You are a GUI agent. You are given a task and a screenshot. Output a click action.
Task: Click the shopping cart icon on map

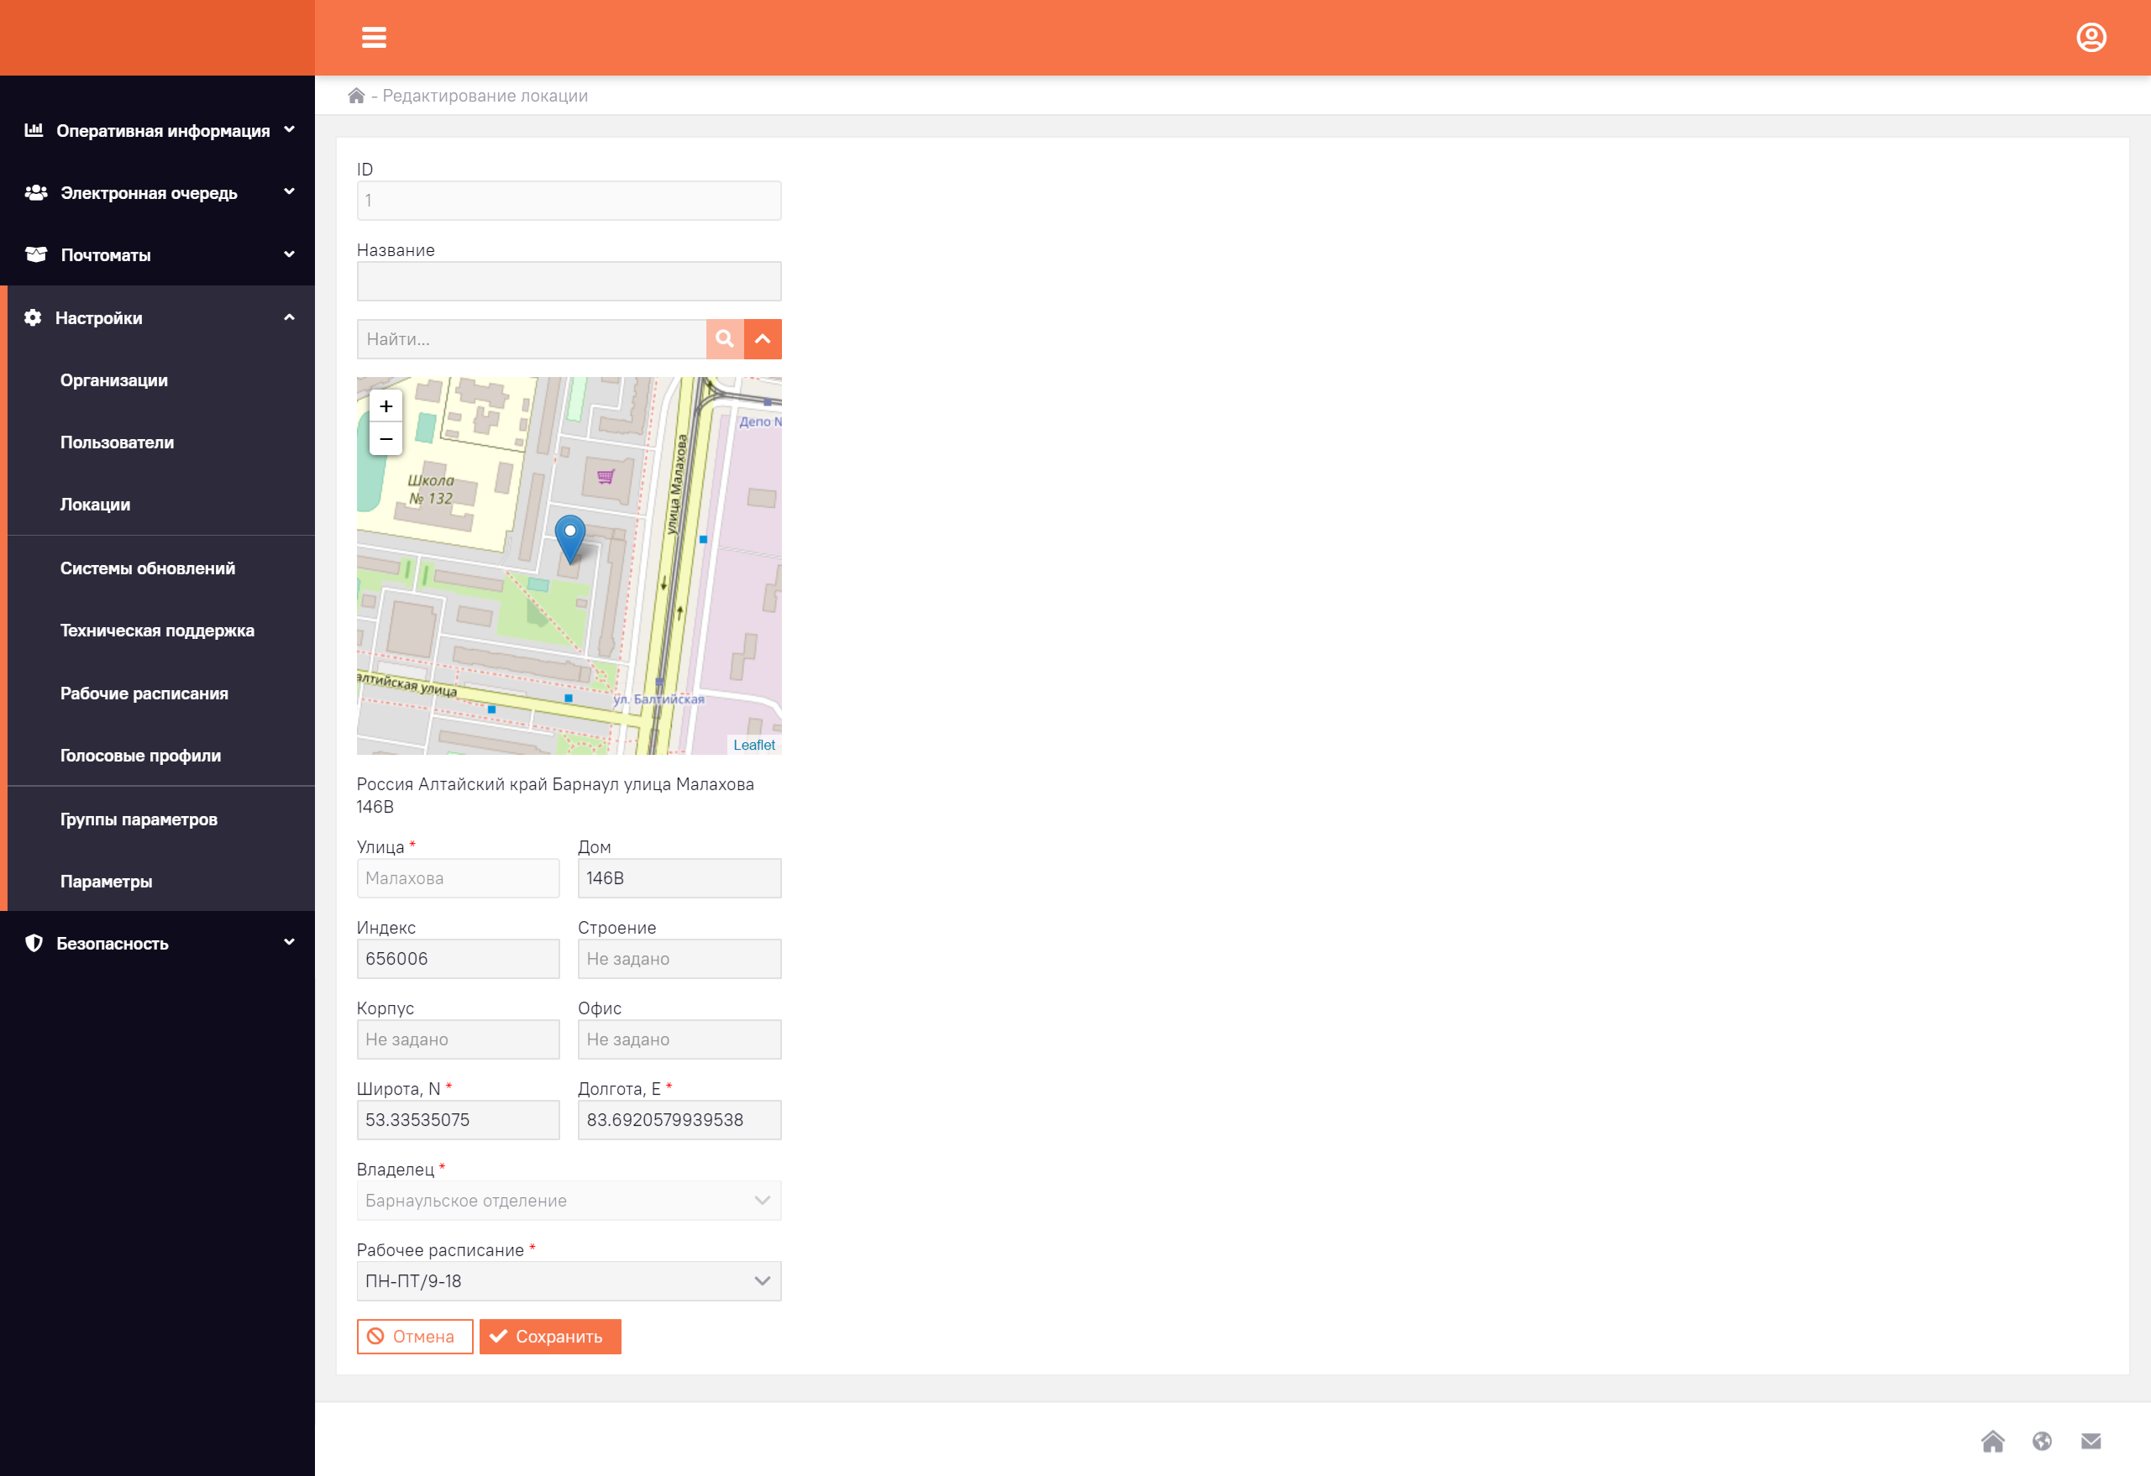[x=606, y=477]
